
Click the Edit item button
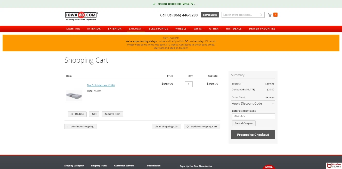click(x=94, y=114)
